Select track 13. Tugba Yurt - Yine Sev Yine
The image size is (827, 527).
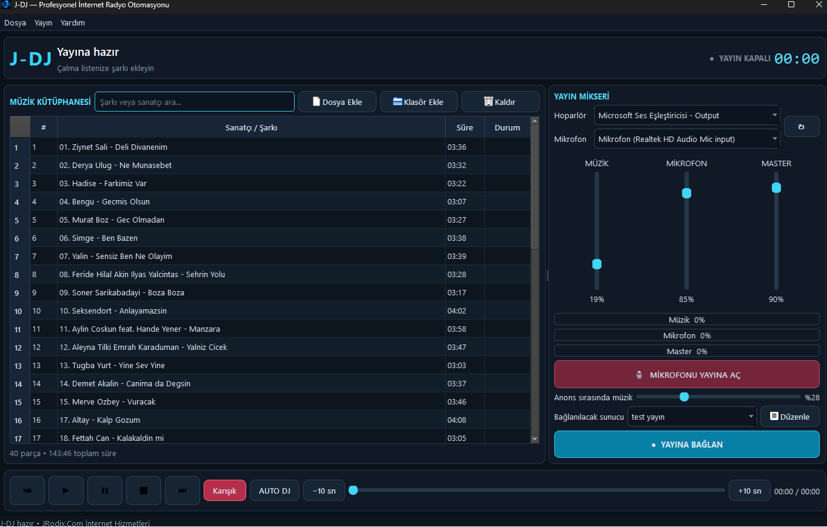pos(251,365)
